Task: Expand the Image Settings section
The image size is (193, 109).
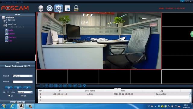Action: pyautogui.click(x=17, y=102)
